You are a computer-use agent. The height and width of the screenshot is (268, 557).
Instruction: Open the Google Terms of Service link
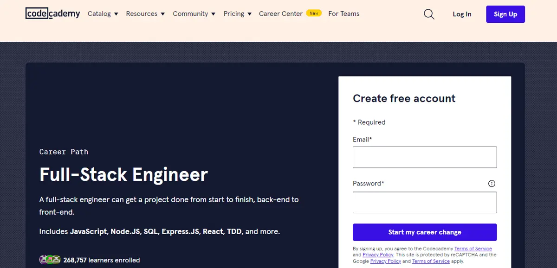(431, 261)
